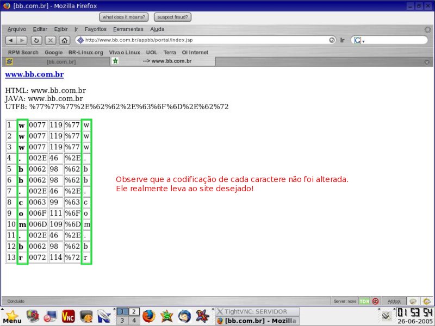Viewport: 435px width, 326px height.
Task: Open the star Menu button in taskbar
Action: (12, 317)
